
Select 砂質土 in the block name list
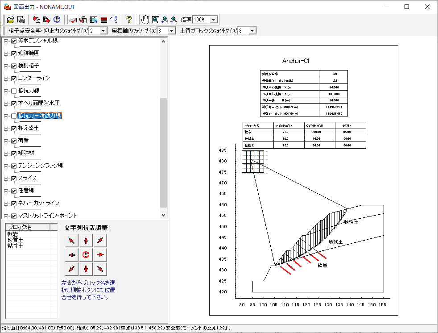pos(15,240)
